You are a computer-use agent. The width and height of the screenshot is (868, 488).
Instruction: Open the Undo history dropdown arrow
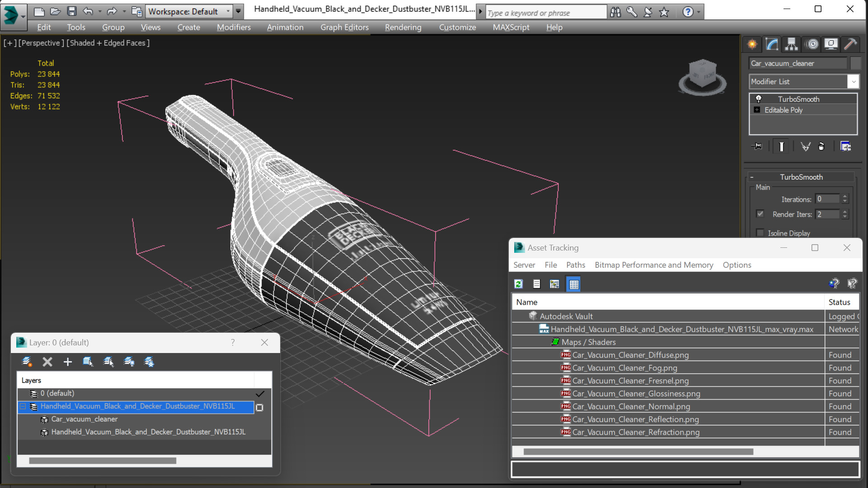pos(100,11)
